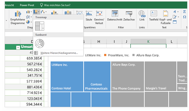
Task: Select column header J
Action: [126, 42]
